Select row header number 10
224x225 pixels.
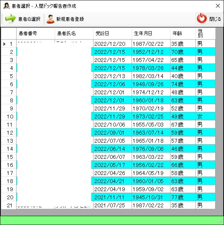pos(9,117)
